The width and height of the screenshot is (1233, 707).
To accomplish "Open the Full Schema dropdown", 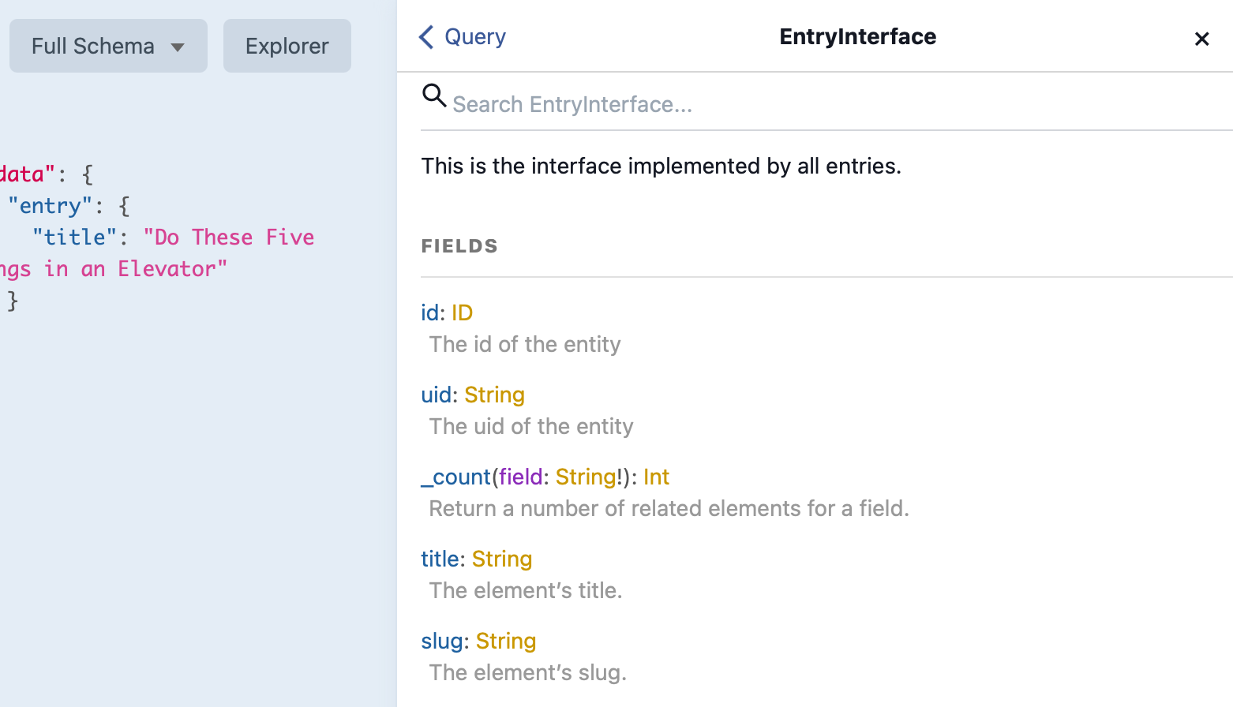I will 108,46.
